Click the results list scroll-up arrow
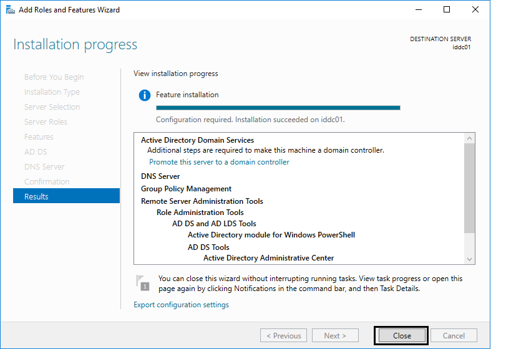This screenshot has width=511, height=349. [x=469, y=138]
